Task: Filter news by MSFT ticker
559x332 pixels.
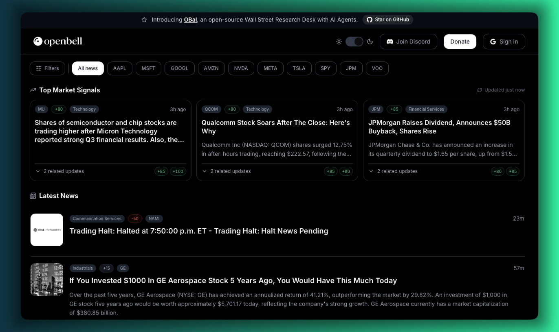Action: pyautogui.click(x=148, y=68)
